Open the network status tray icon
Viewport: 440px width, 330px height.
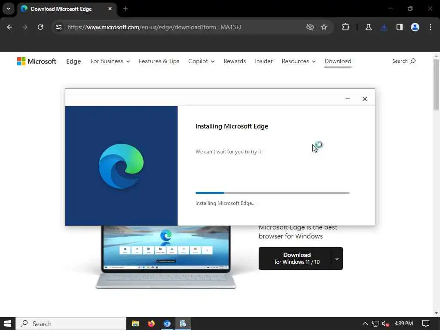point(376,324)
